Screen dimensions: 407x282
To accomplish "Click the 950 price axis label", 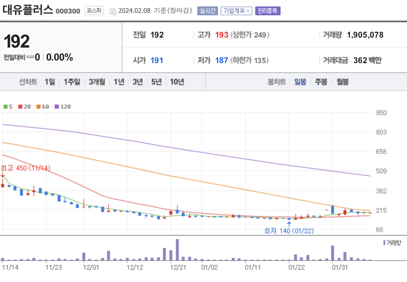I will (381, 113).
